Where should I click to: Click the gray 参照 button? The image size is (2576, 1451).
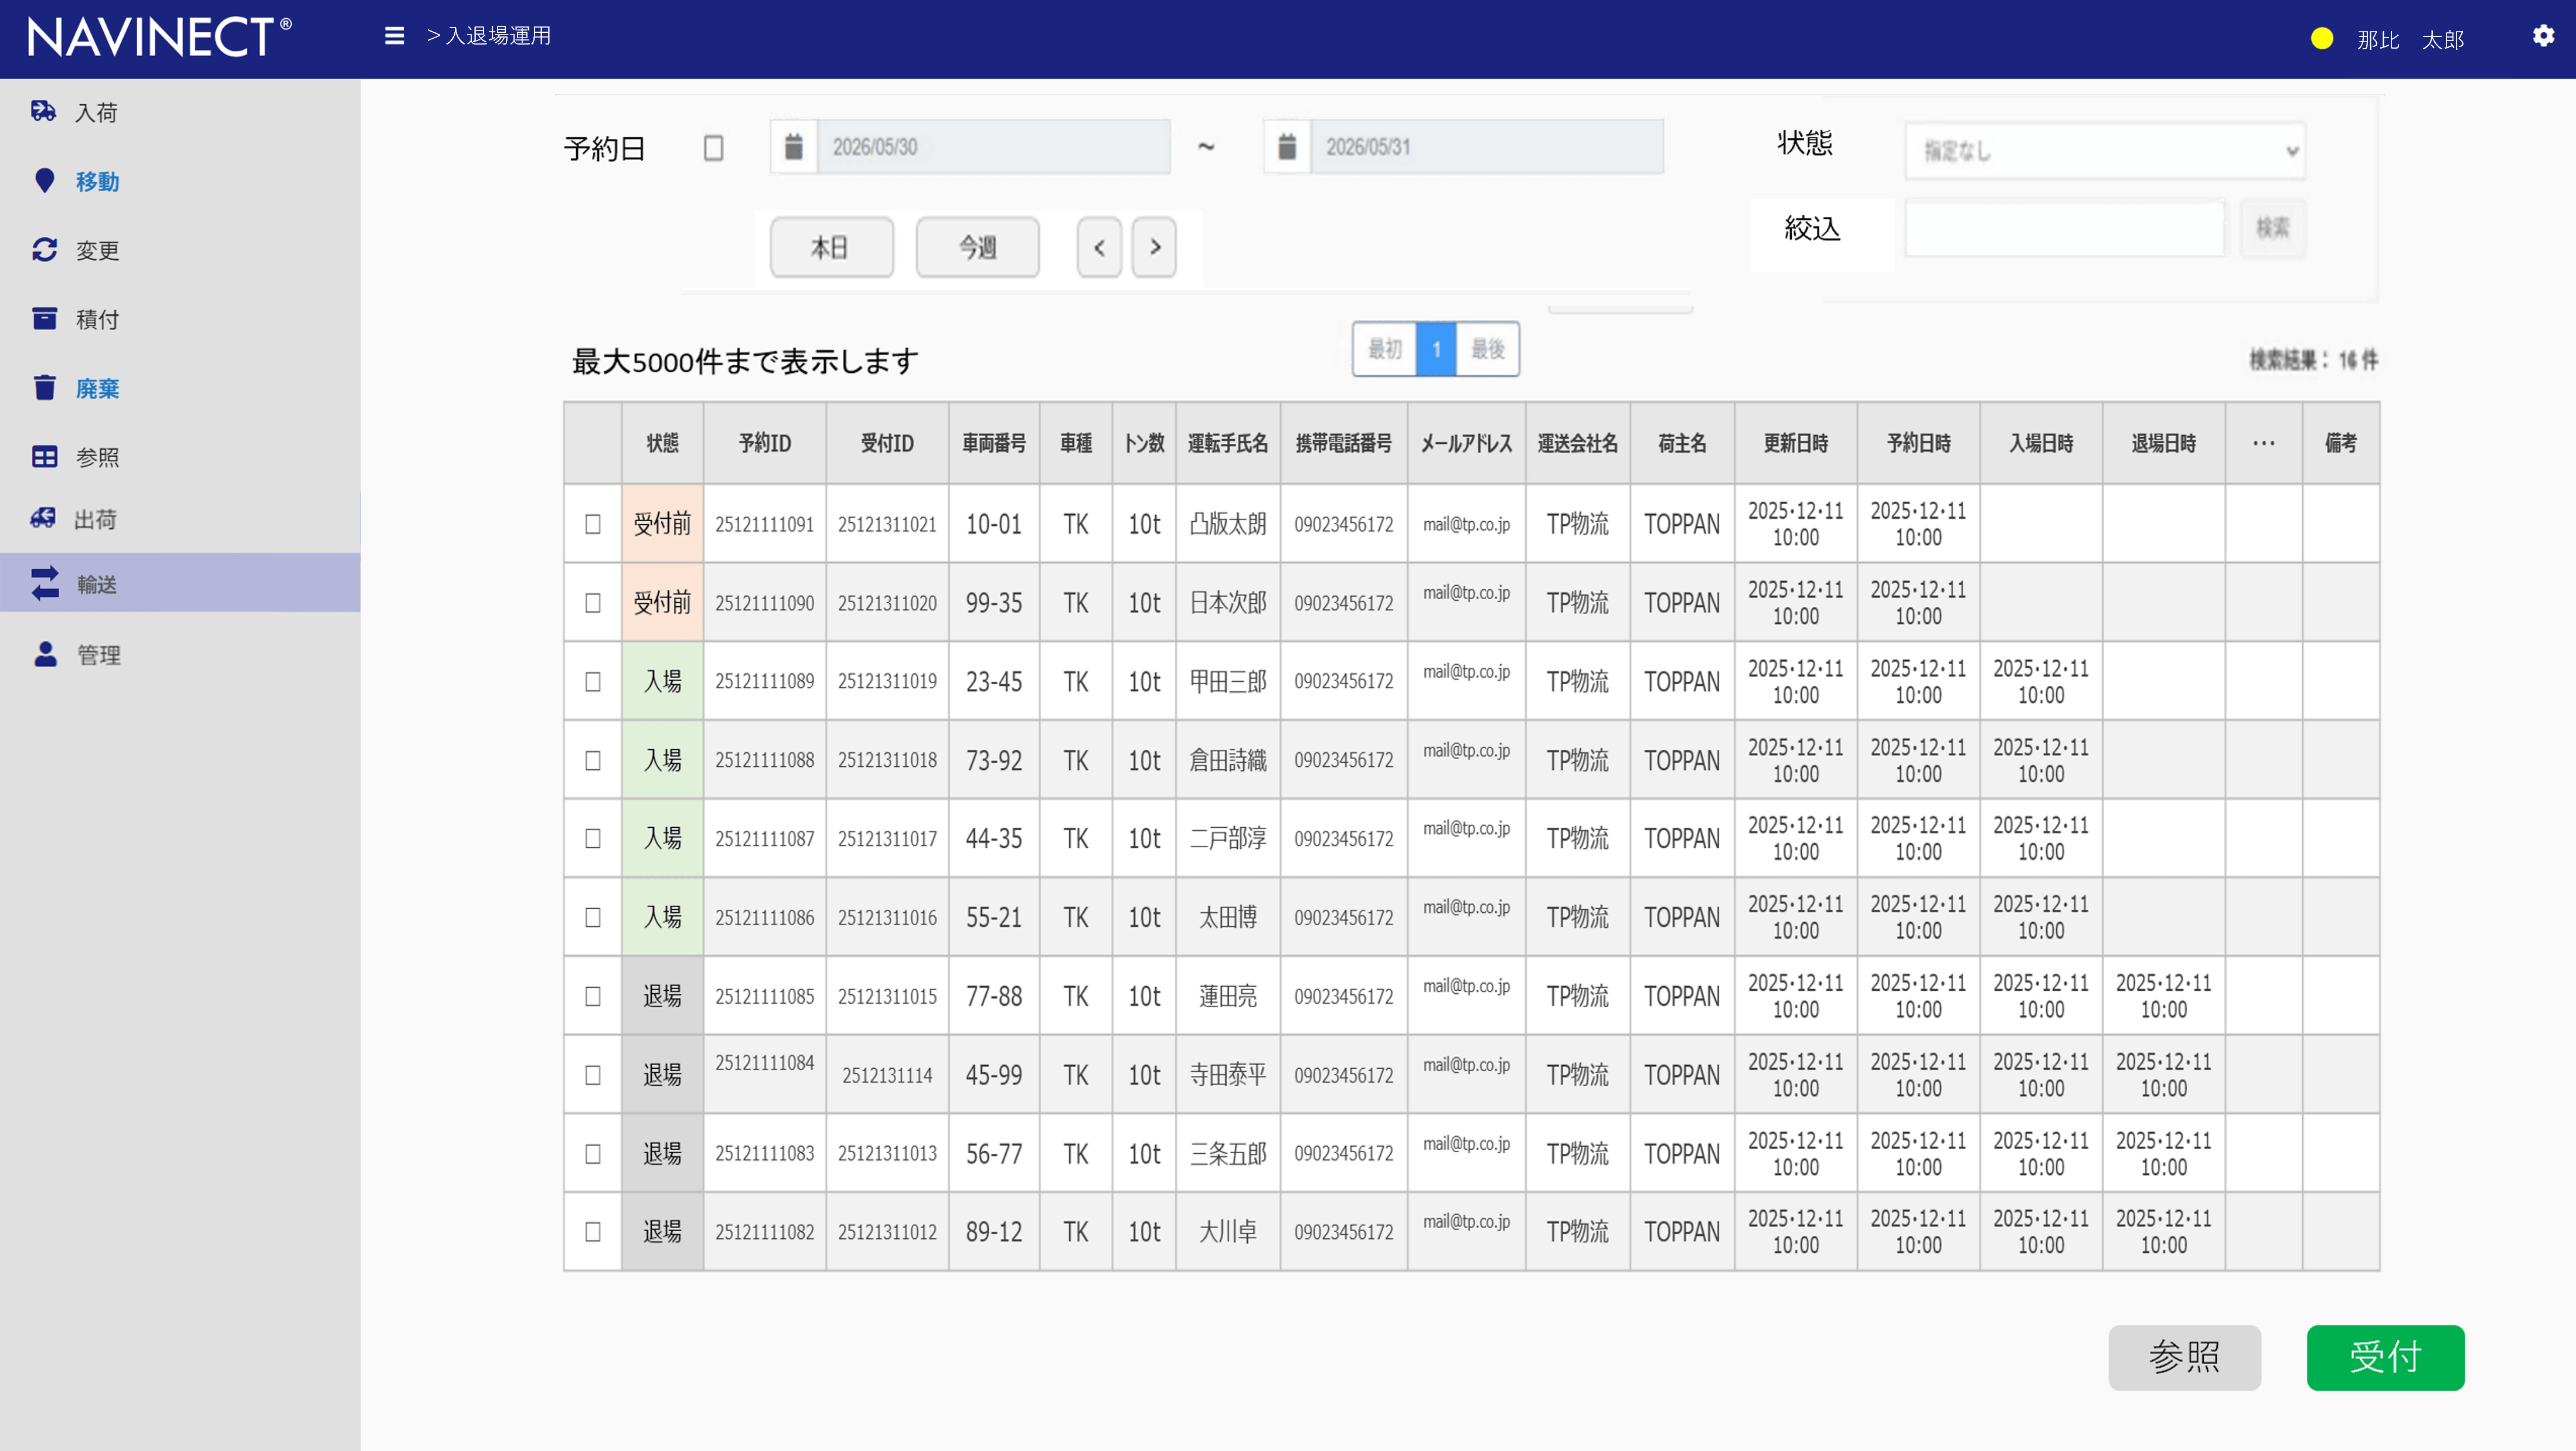pyautogui.click(x=2184, y=1357)
